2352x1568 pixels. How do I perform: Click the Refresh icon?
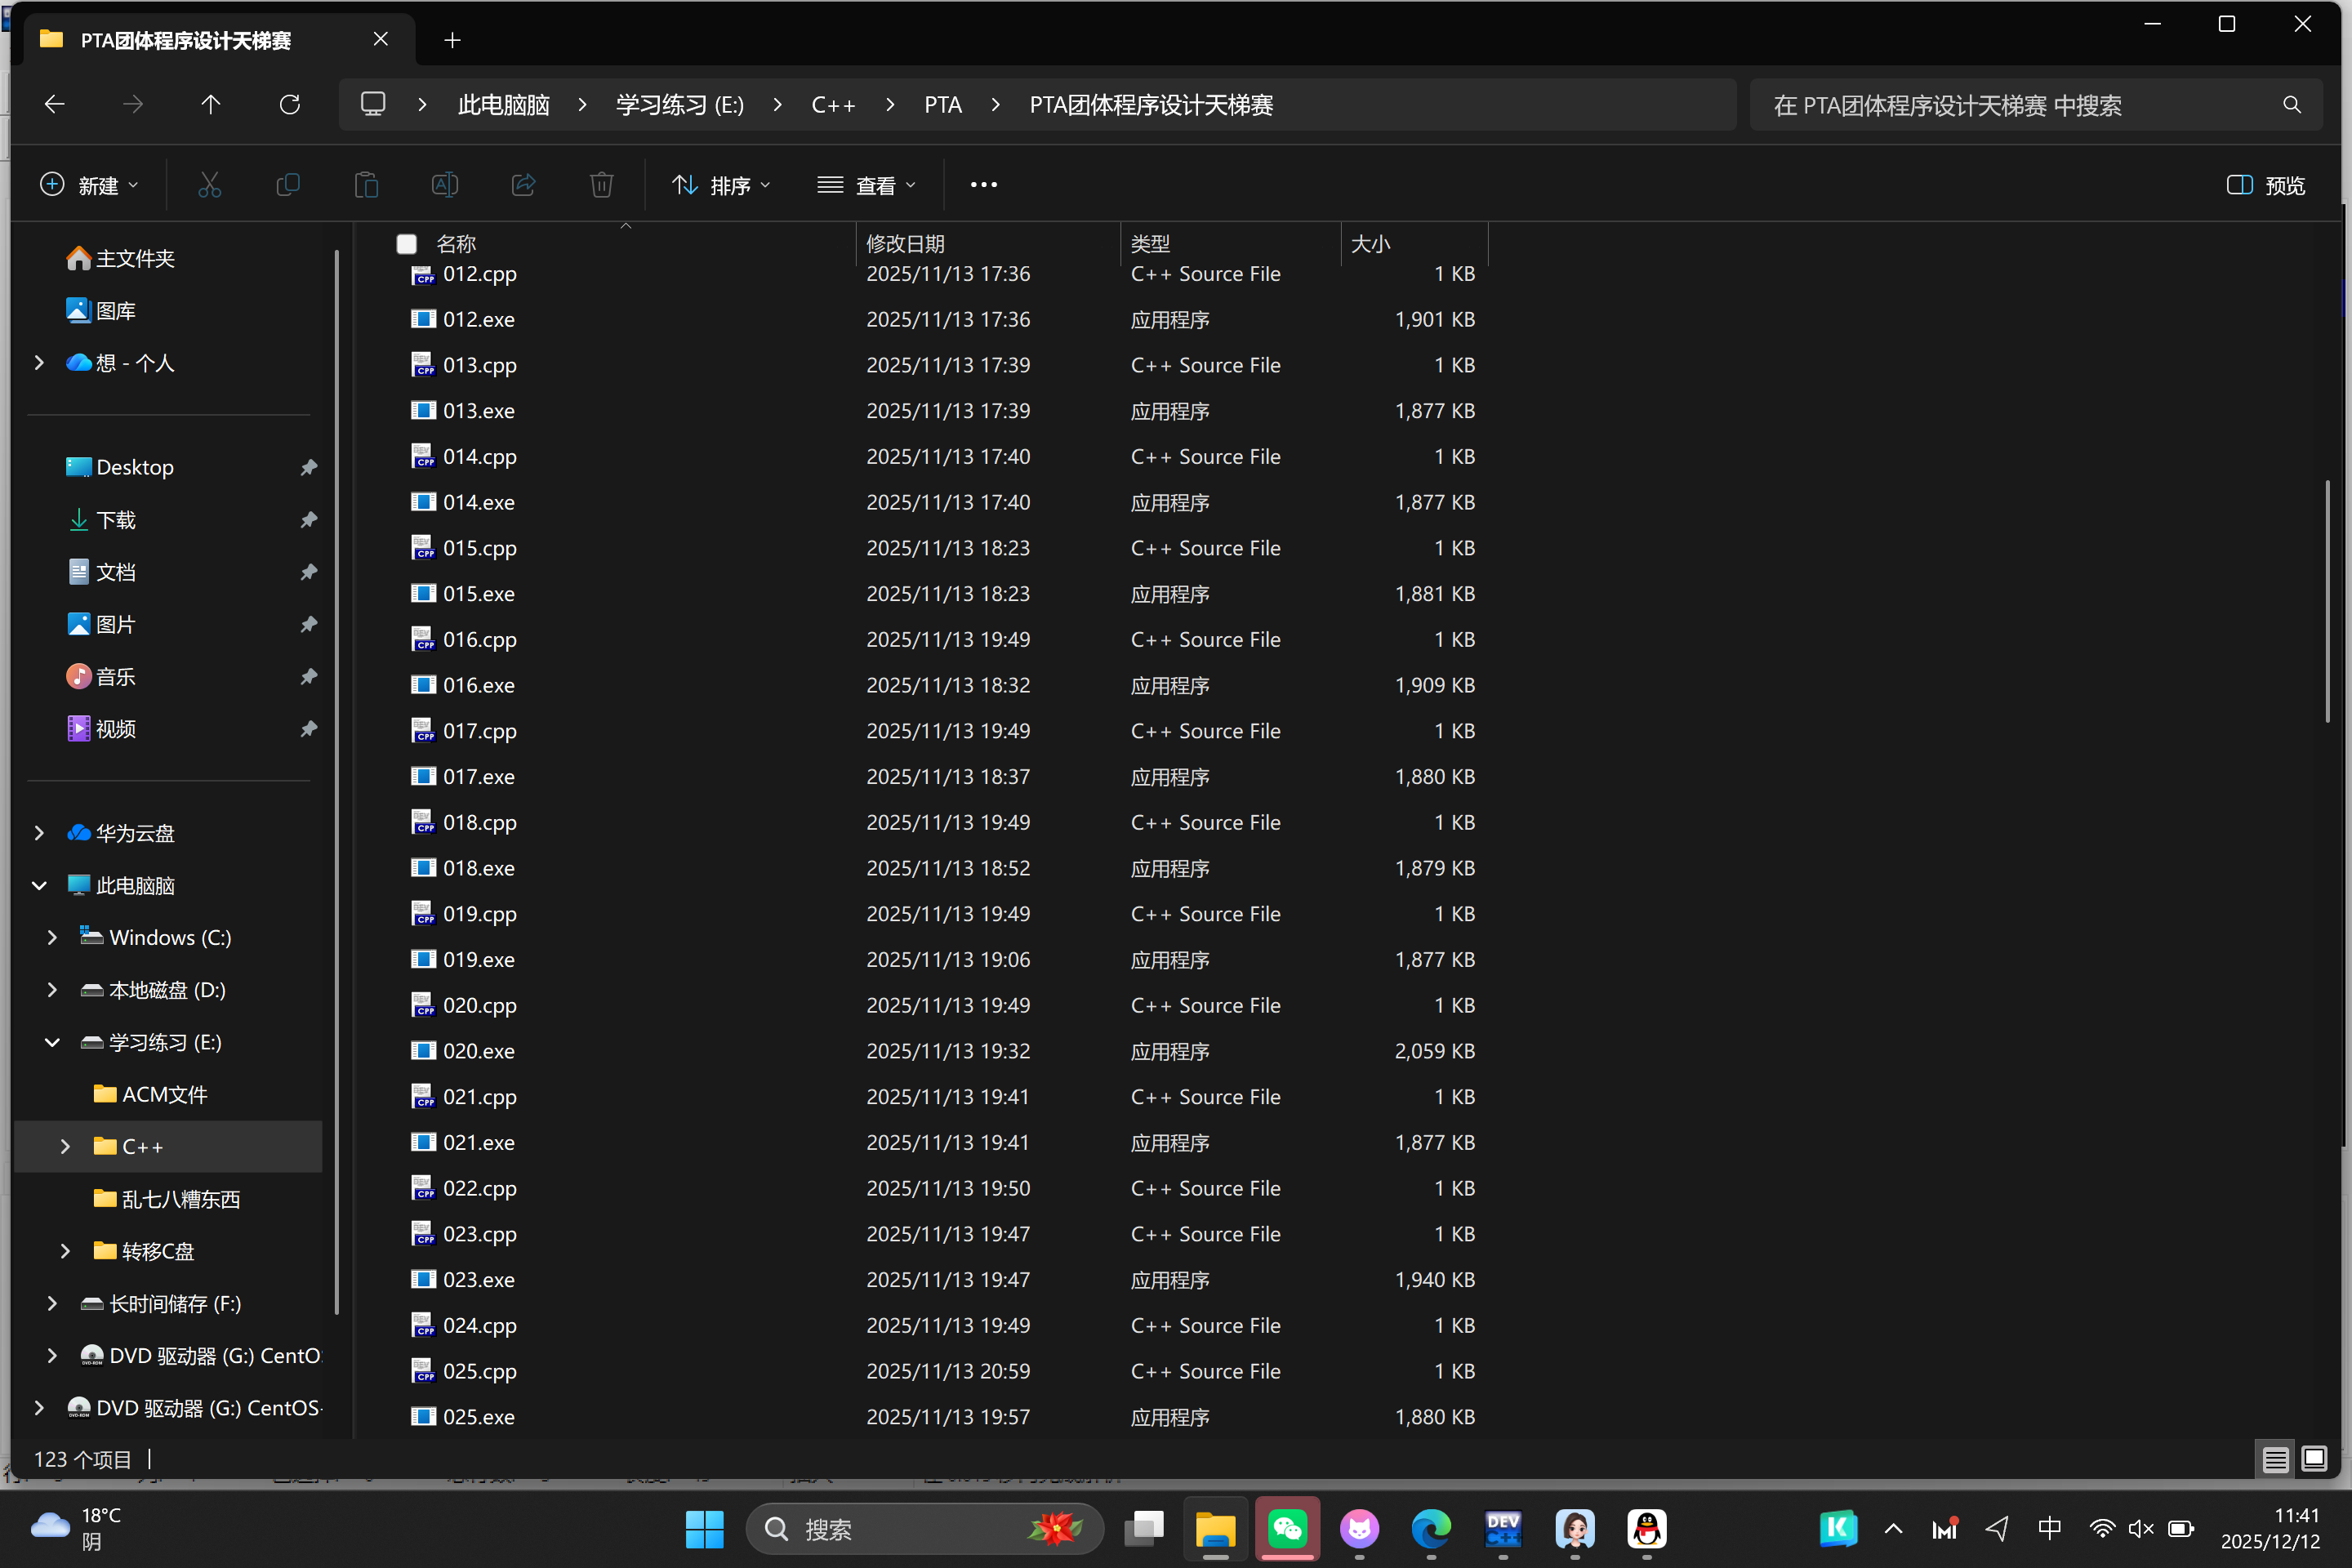pos(290,105)
